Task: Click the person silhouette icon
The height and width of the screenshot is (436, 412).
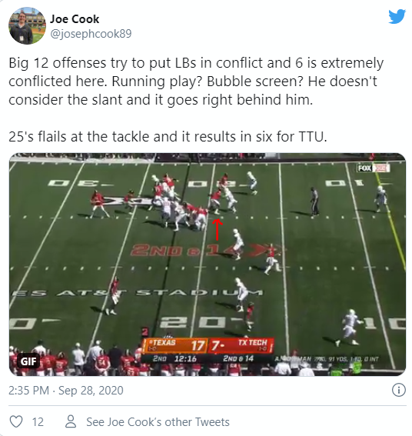Action: click(71, 421)
